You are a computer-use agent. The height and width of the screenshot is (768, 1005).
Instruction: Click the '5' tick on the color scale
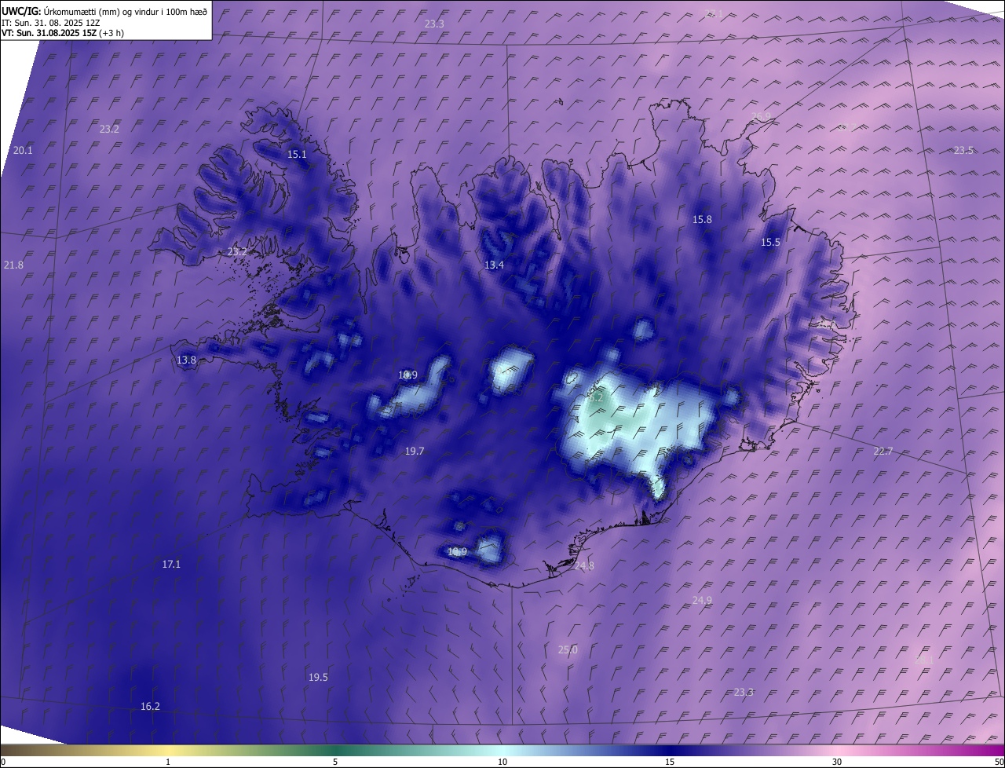click(335, 762)
